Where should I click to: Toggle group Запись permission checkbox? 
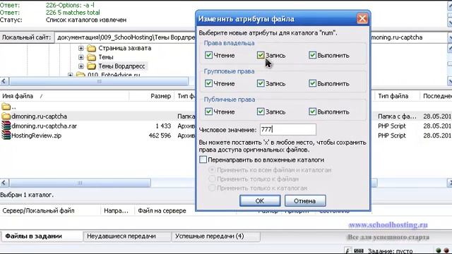click(261, 83)
